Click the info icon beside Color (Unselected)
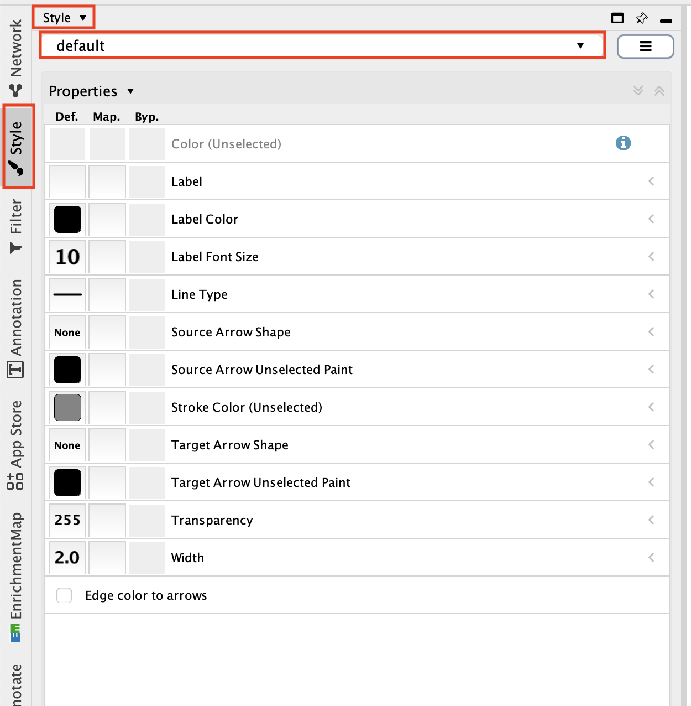 tap(623, 143)
